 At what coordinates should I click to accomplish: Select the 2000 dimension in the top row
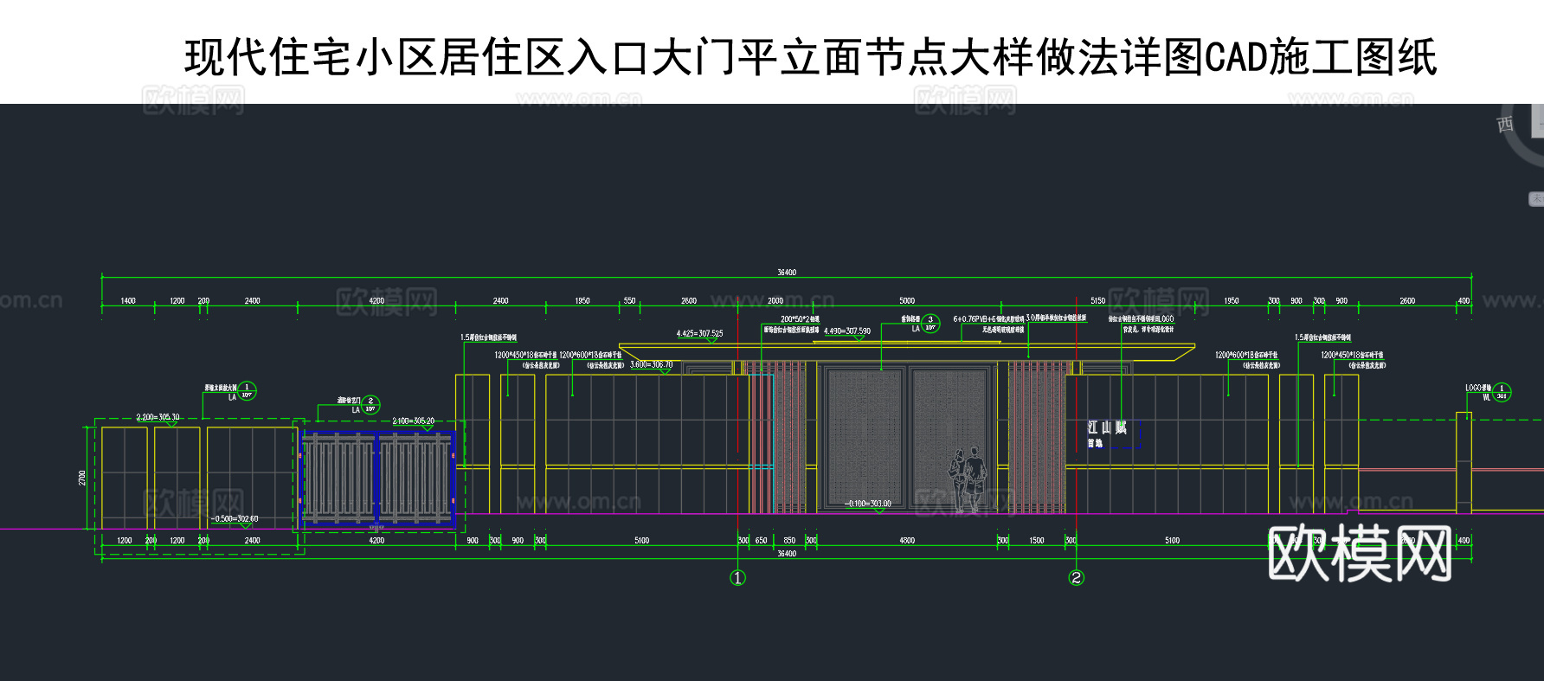tap(775, 301)
